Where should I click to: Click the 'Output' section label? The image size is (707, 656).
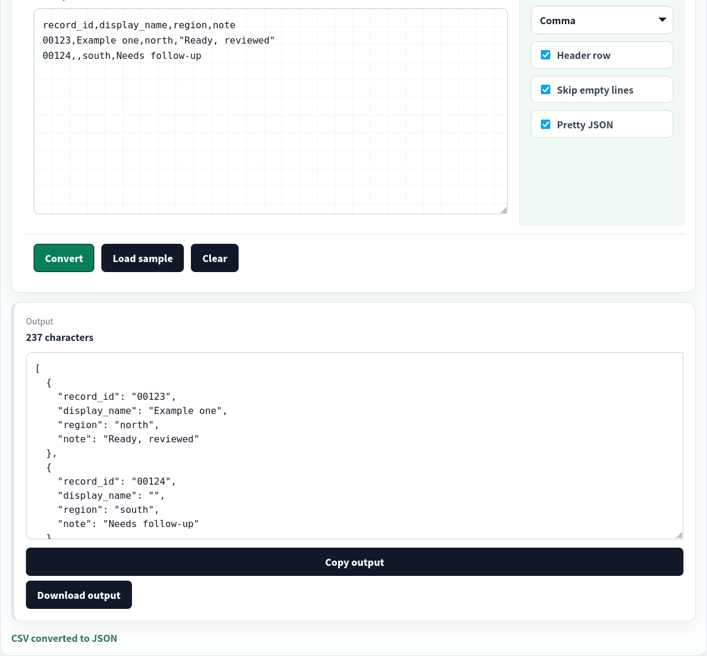[x=39, y=322]
